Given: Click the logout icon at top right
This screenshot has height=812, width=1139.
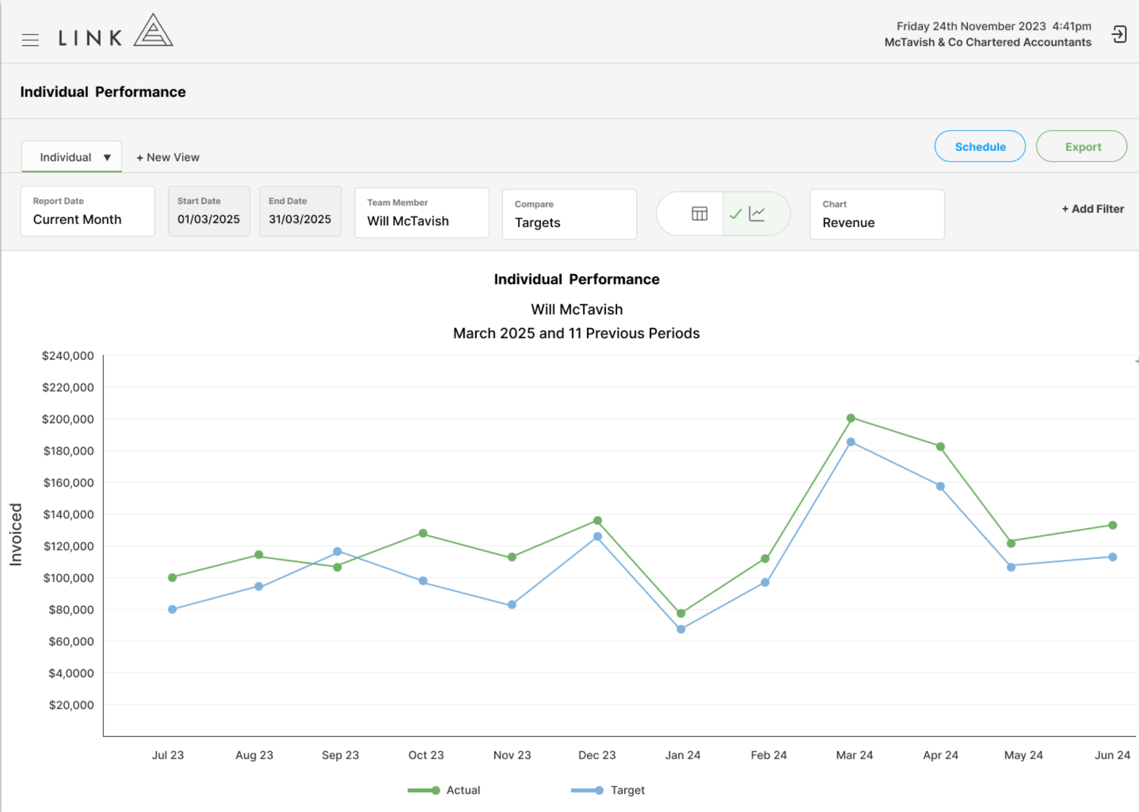Looking at the screenshot, I should point(1119,35).
